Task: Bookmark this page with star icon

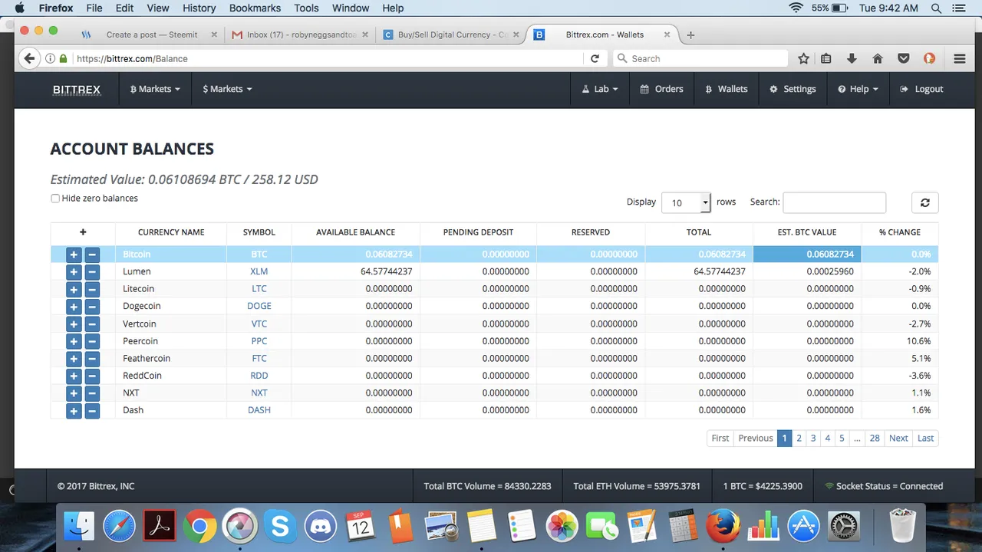Action: 803,58
